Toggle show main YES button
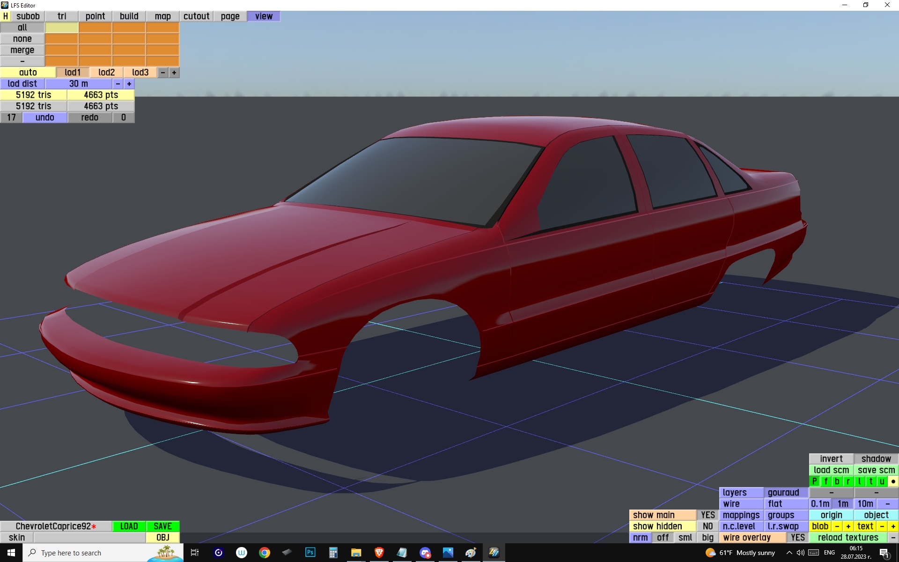899x562 pixels. point(707,515)
